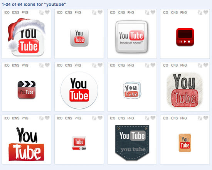
Task: Click heart on Broadcast Yourself icon card
Action: pos(153,12)
